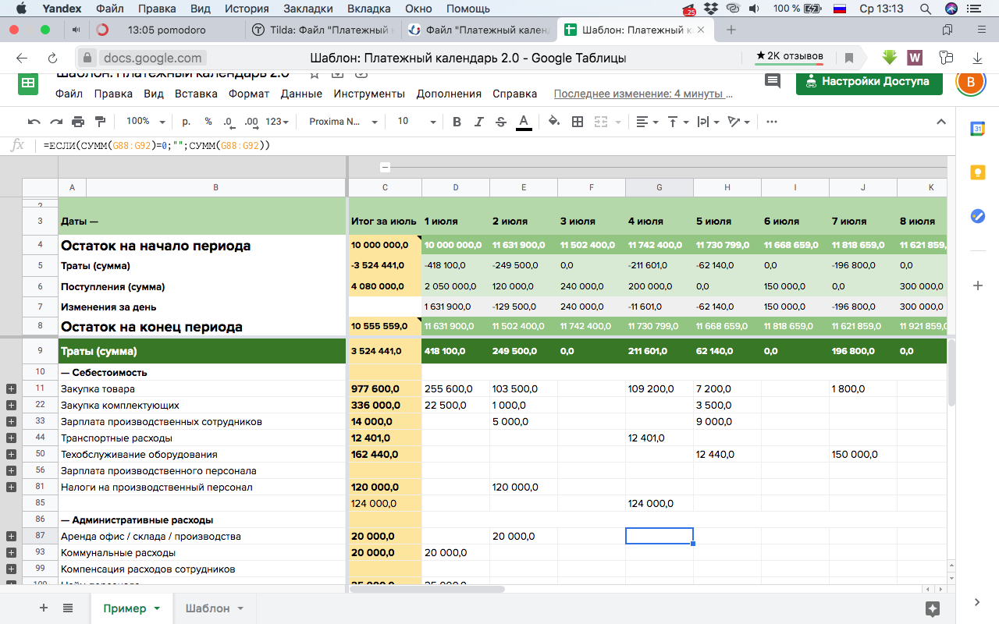999x624 pixels.
Task: Click the Настройки Доступа share button
Action: [x=869, y=81]
